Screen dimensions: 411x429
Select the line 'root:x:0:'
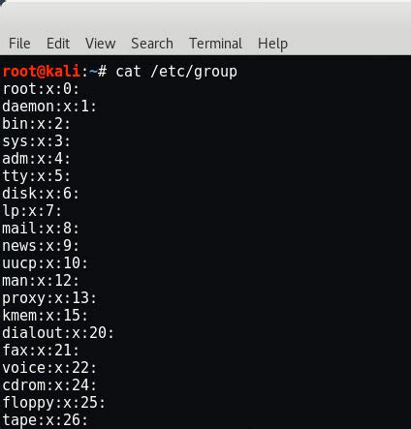click(41, 89)
